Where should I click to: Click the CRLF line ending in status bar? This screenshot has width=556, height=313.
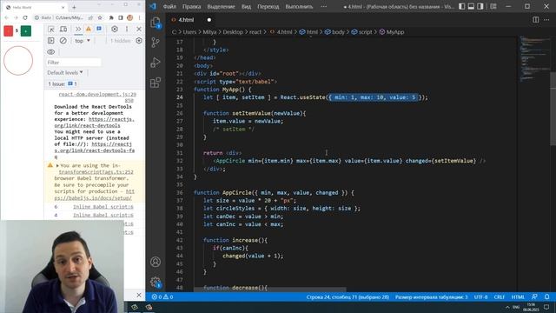pyautogui.click(x=499, y=296)
